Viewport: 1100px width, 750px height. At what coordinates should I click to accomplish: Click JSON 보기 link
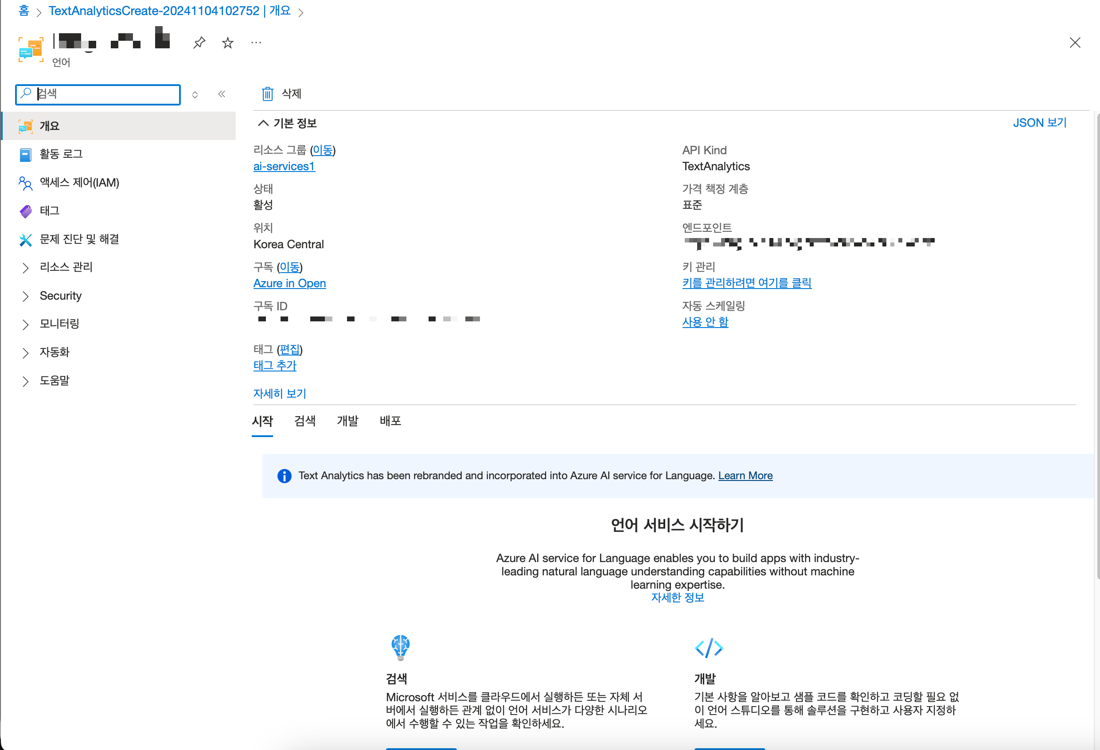point(1039,123)
